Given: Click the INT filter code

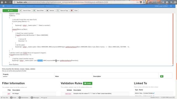Looking at the screenshot, I should pyautogui.click(x=9, y=94).
